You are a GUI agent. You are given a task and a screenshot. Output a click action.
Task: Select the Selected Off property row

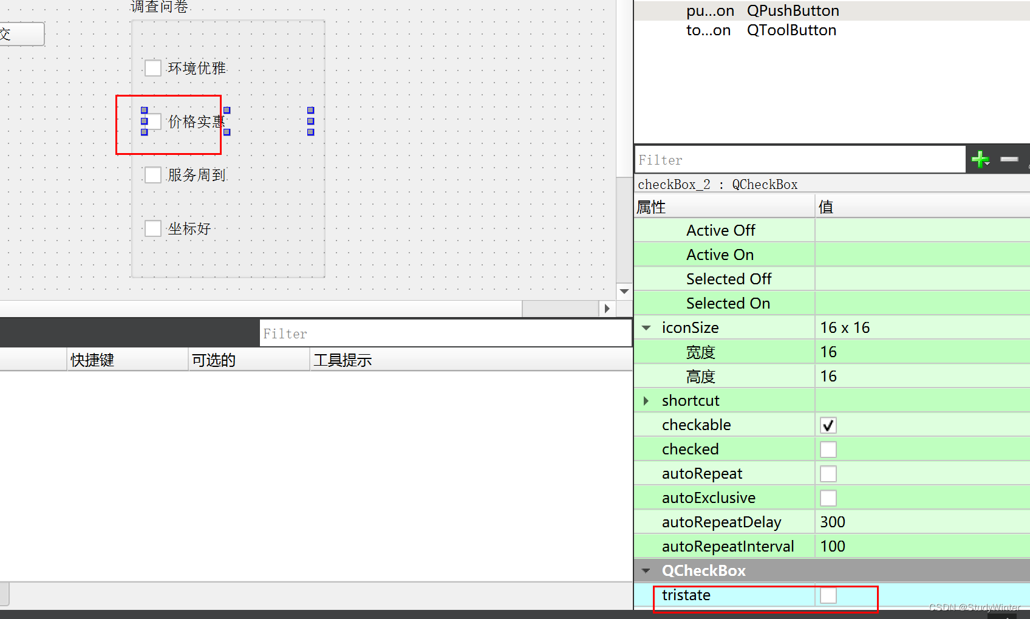(832, 279)
